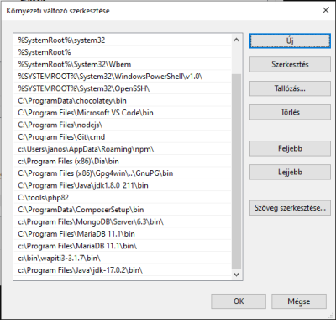The height and width of the screenshot is (320, 336).
Task: Select the Microsoft VS Code\bin entry
Action: pos(123,113)
